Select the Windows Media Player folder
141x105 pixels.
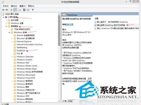coord(27,69)
